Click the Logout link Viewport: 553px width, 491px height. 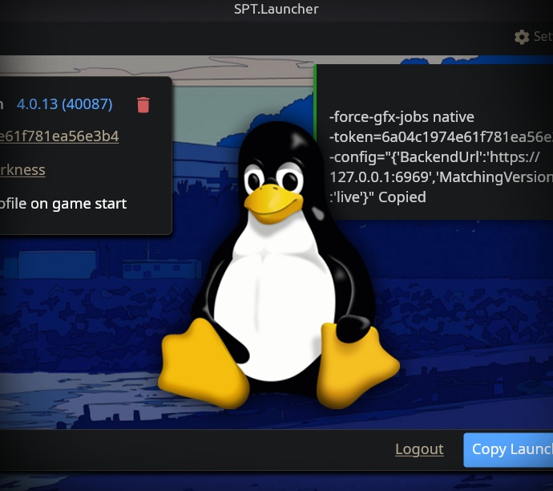[x=419, y=449]
